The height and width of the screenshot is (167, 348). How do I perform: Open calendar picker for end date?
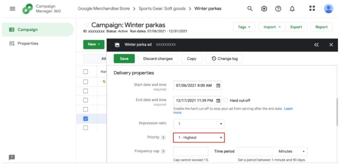pyautogui.click(x=218, y=101)
